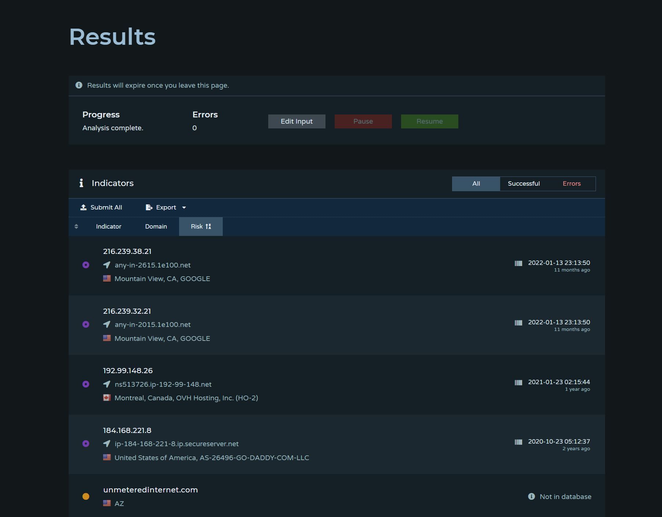Click US flag beside AS-26496-GO-DADDY-COM-LLC
The image size is (662, 517).
(107, 457)
